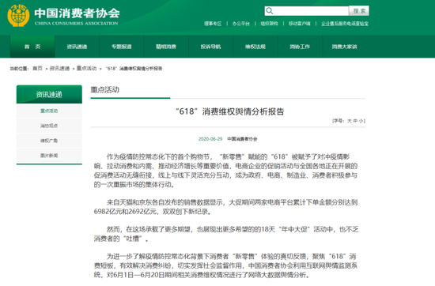Screen dimensions: 435x286
Task: Select 重点活动 in the left sidebar
Action: click(49, 111)
